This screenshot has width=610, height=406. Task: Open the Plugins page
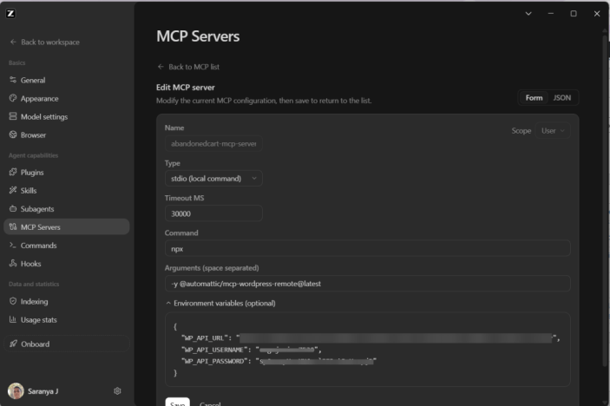[x=67, y=173]
